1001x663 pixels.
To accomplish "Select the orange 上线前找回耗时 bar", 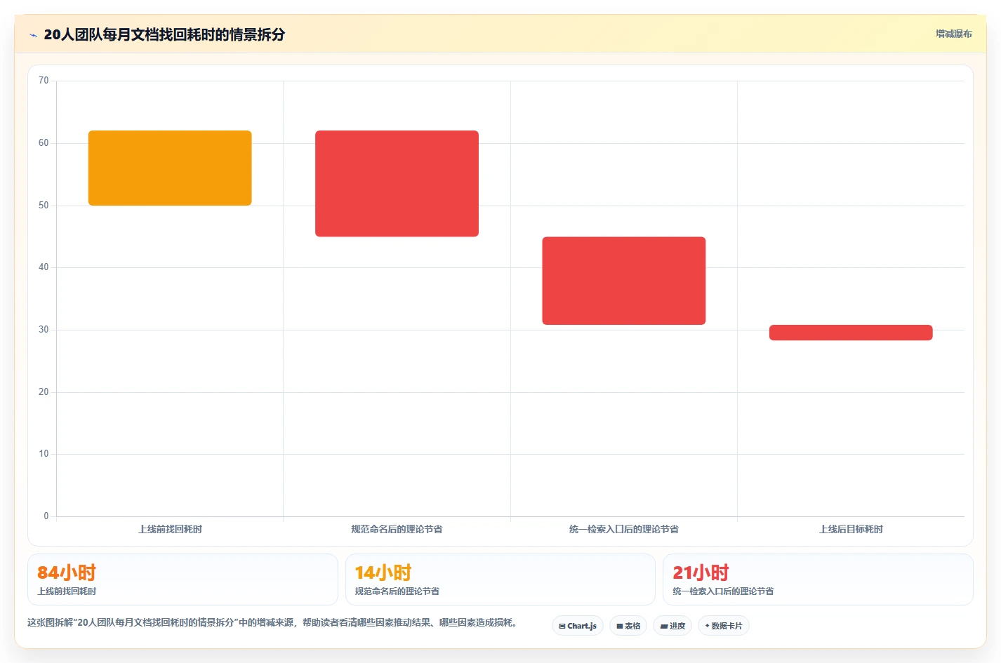I will tap(170, 168).
